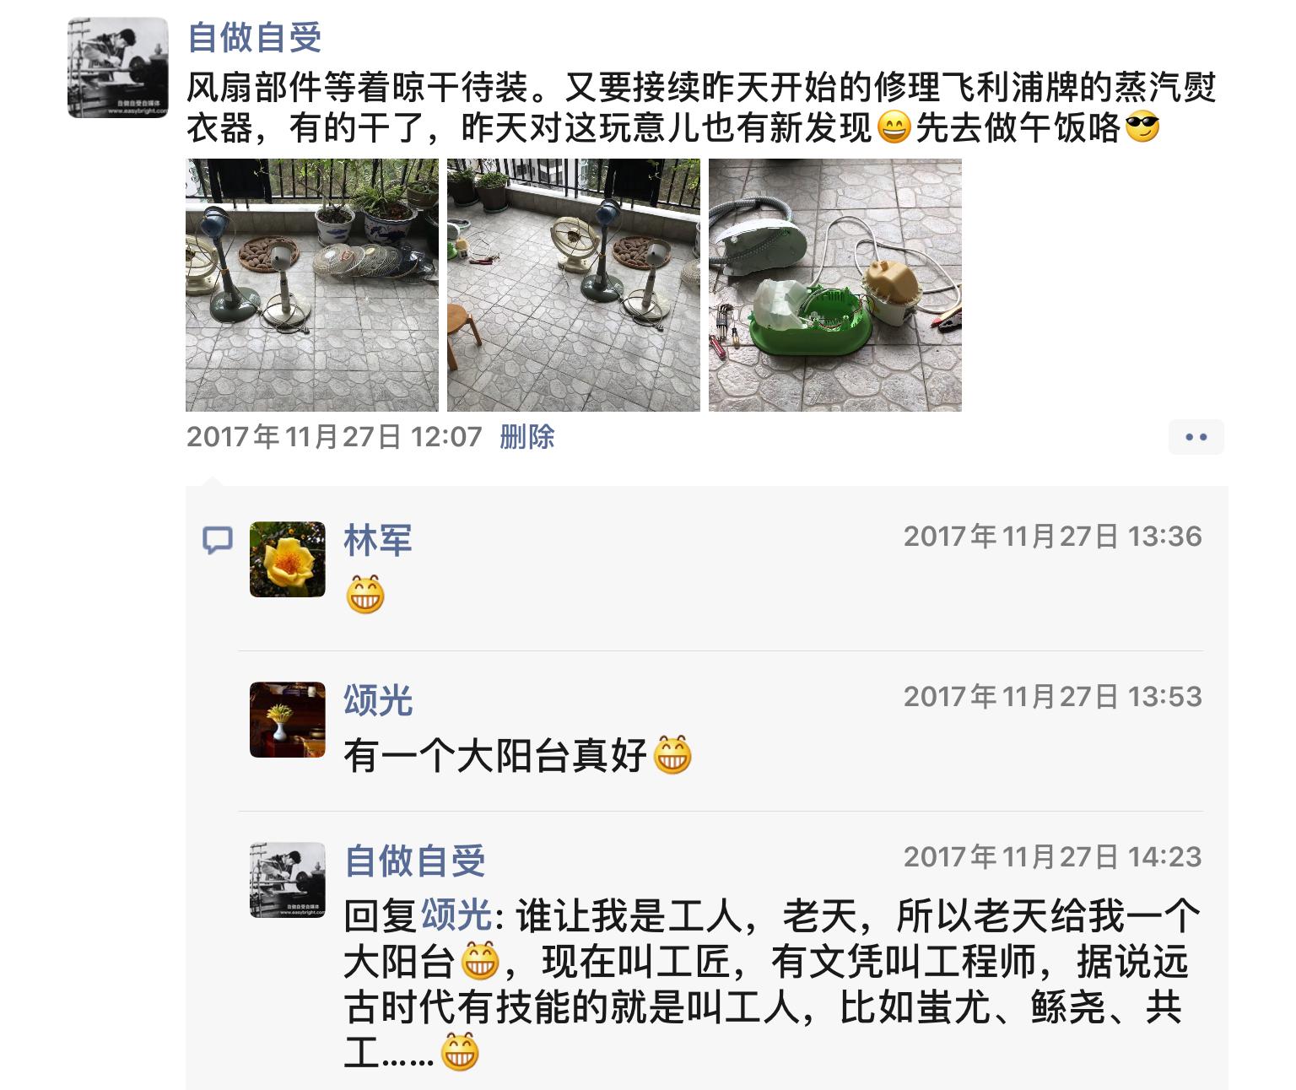Open 自做自受 name in the reply comment
Viewport: 1296px width, 1090px height.
(x=414, y=861)
